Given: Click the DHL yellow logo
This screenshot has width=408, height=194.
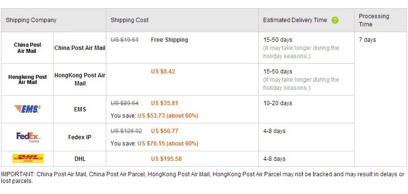Looking at the screenshot, I should pyautogui.click(x=28, y=158).
